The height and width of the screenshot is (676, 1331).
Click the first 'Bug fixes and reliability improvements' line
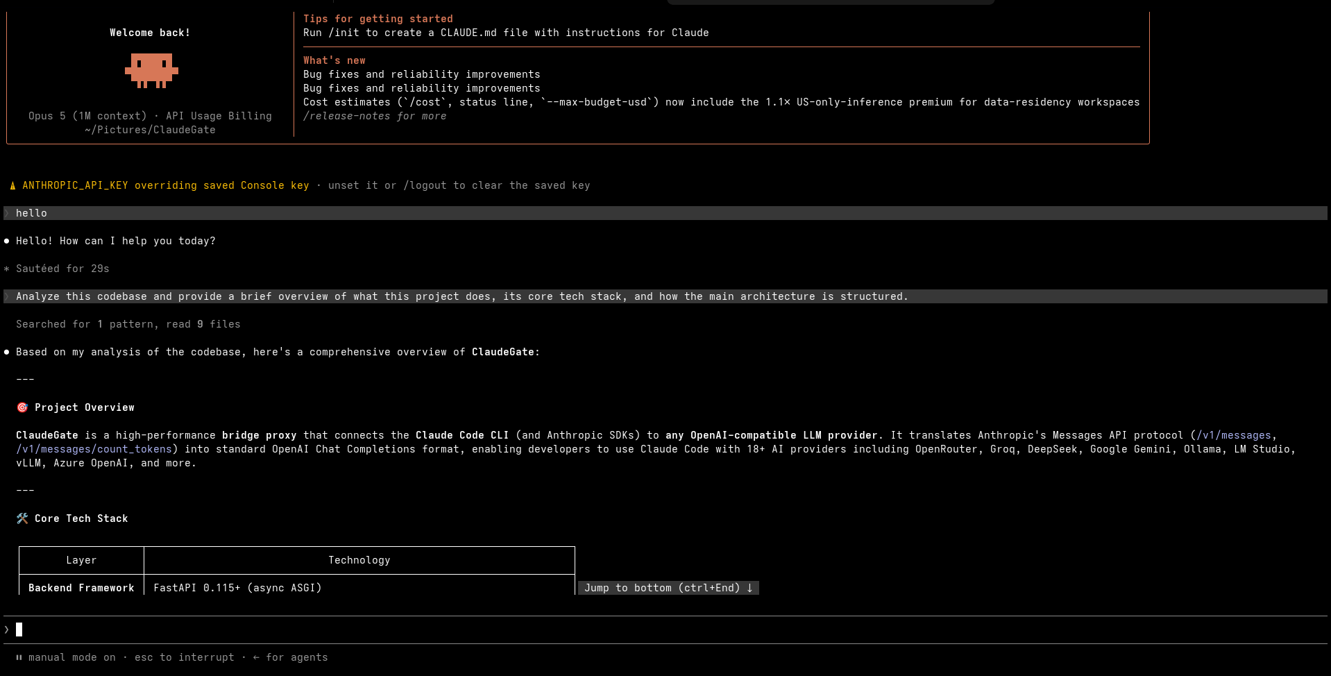pyautogui.click(x=422, y=74)
